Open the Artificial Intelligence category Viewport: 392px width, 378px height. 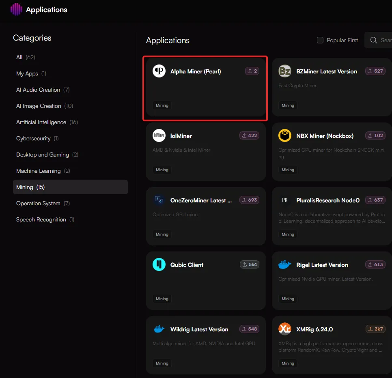(x=70, y=122)
